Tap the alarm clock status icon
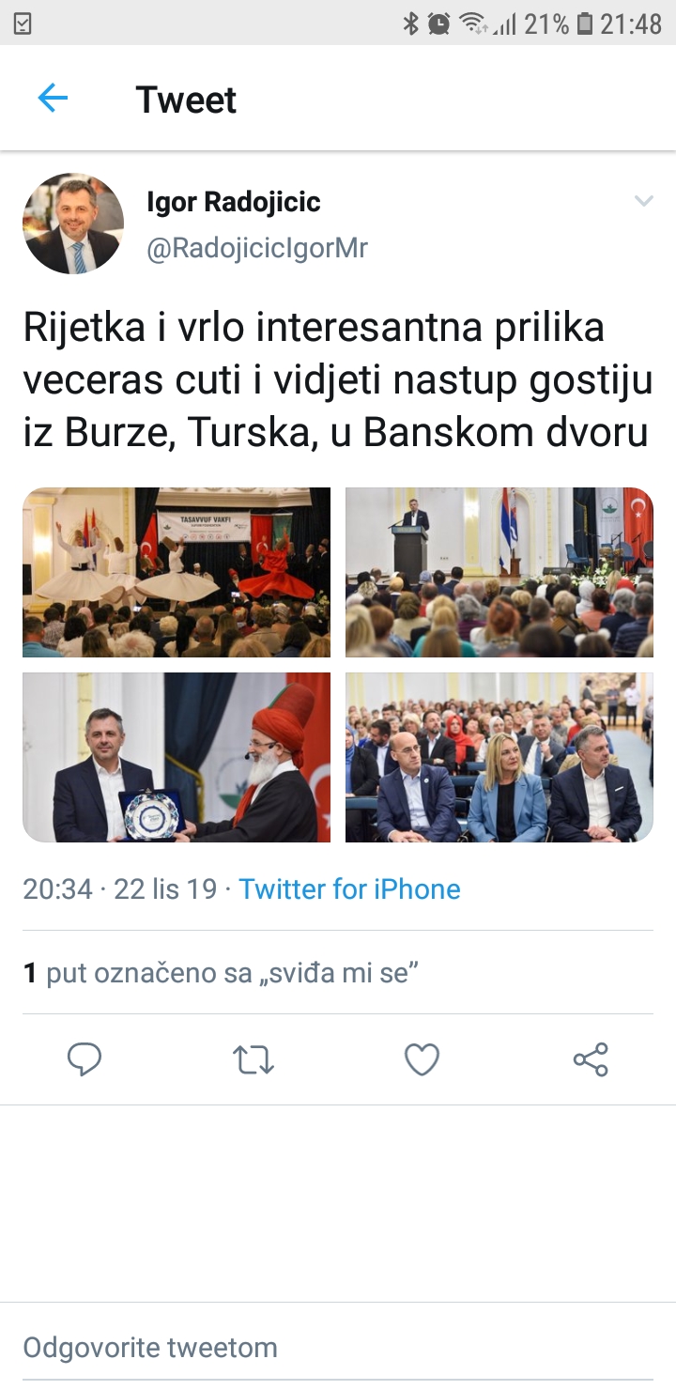The image size is (676, 1390). (x=438, y=23)
